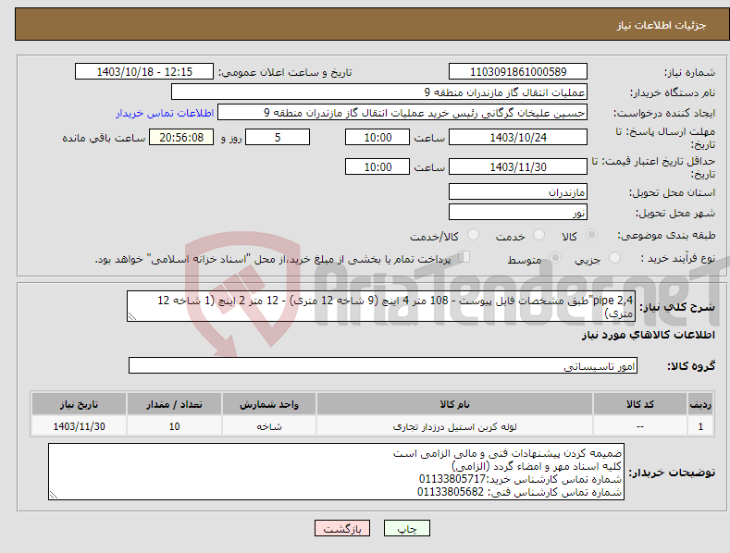
Task: Select the جزیی purchase type radio
Action: (x=614, y=258)
